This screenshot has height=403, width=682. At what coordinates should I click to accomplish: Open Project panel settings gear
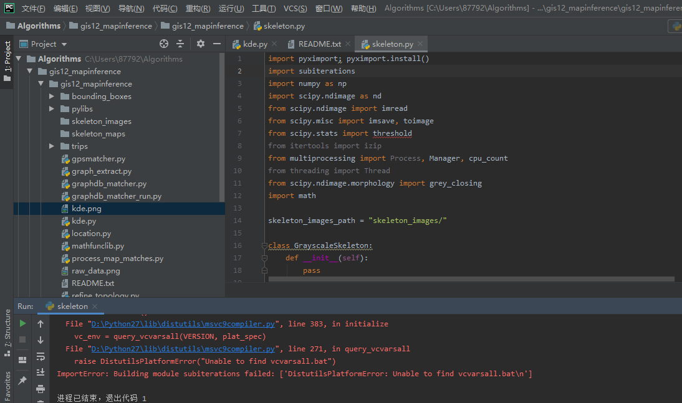tap(201, 44)
